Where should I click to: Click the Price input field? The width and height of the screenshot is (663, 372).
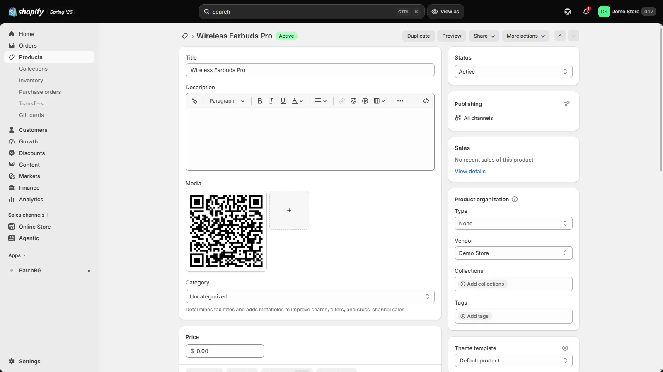pos(225,351)
